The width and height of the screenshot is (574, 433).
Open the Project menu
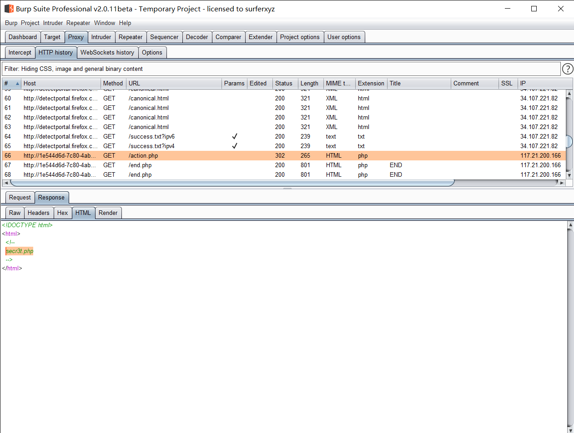30,23
